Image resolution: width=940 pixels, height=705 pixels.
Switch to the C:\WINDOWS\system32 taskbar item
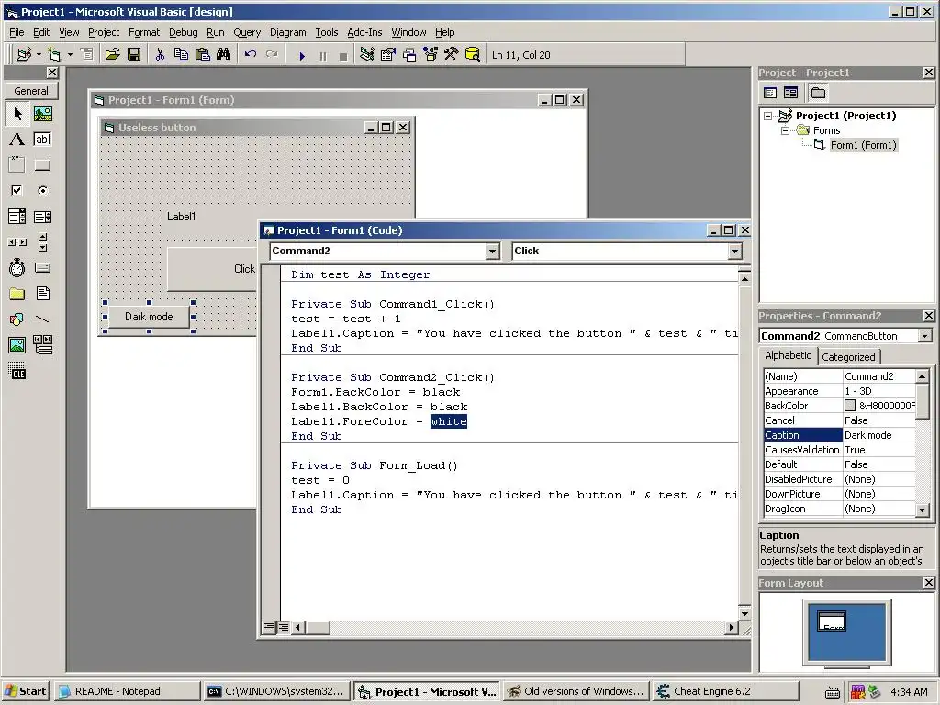click(276, 691)
